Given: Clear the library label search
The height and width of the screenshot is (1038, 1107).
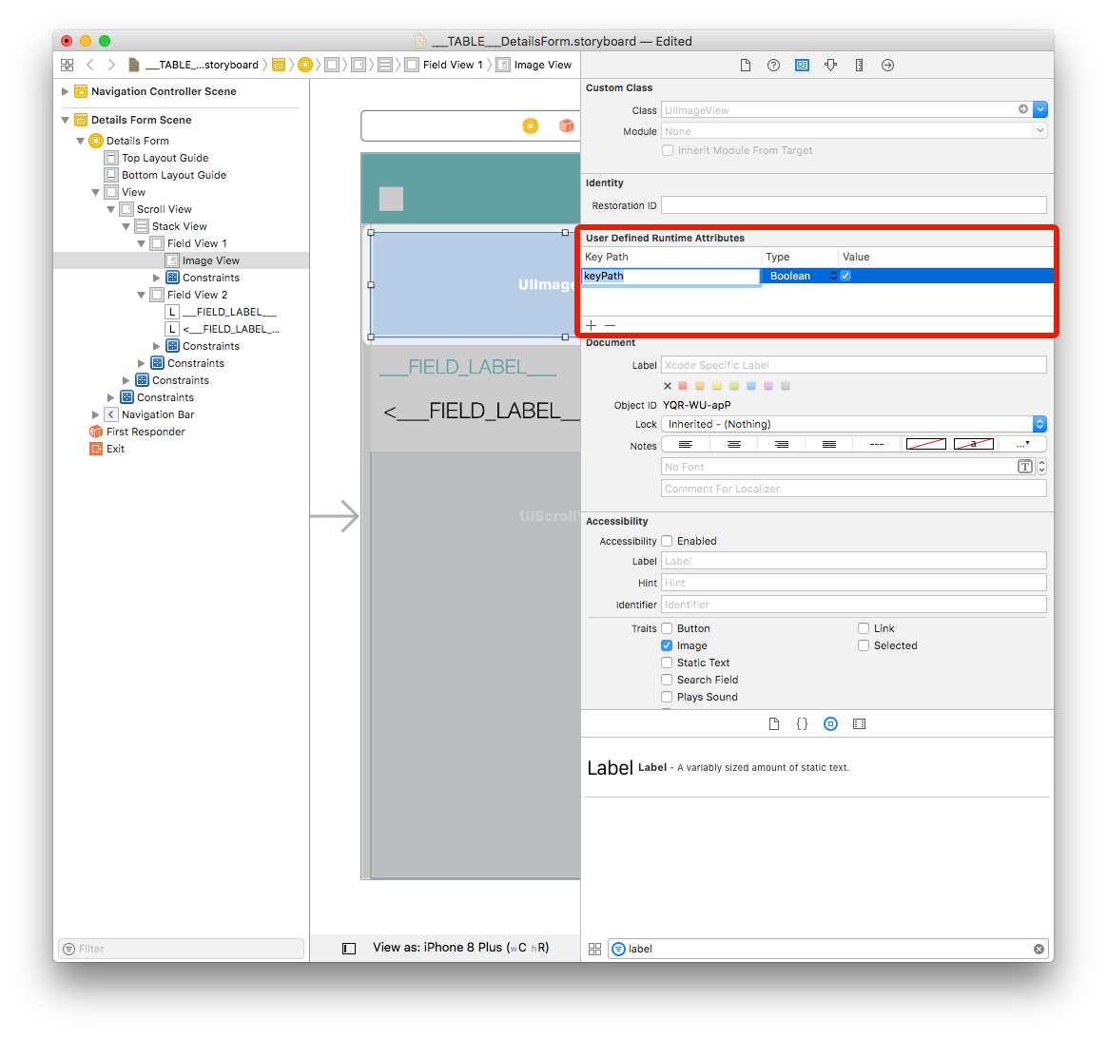Looking at the screenshot, I should pos(1039,949).
